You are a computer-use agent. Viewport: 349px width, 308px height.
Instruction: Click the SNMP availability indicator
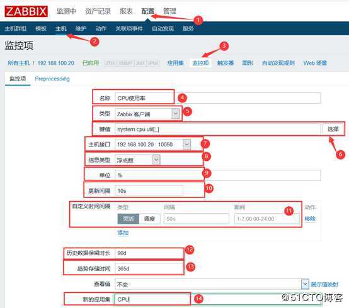(x=126, y=63)
